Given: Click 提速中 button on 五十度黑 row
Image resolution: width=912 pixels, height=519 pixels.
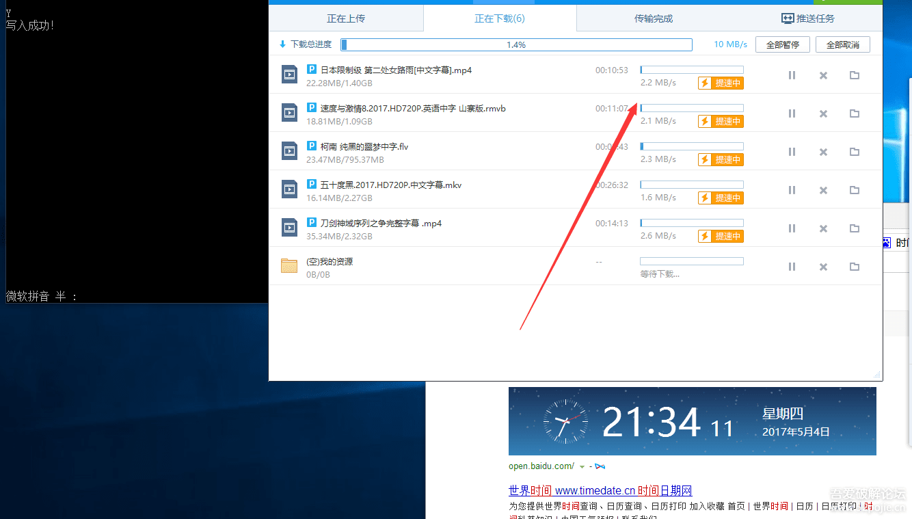Looking at the screenshot, I should 721,198.
